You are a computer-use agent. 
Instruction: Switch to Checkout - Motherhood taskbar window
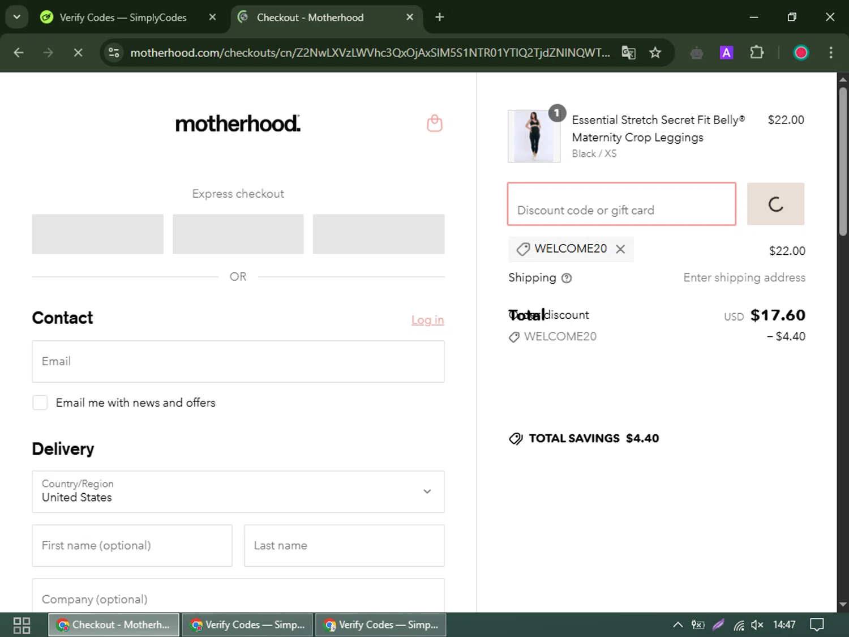tap(114, 625)
